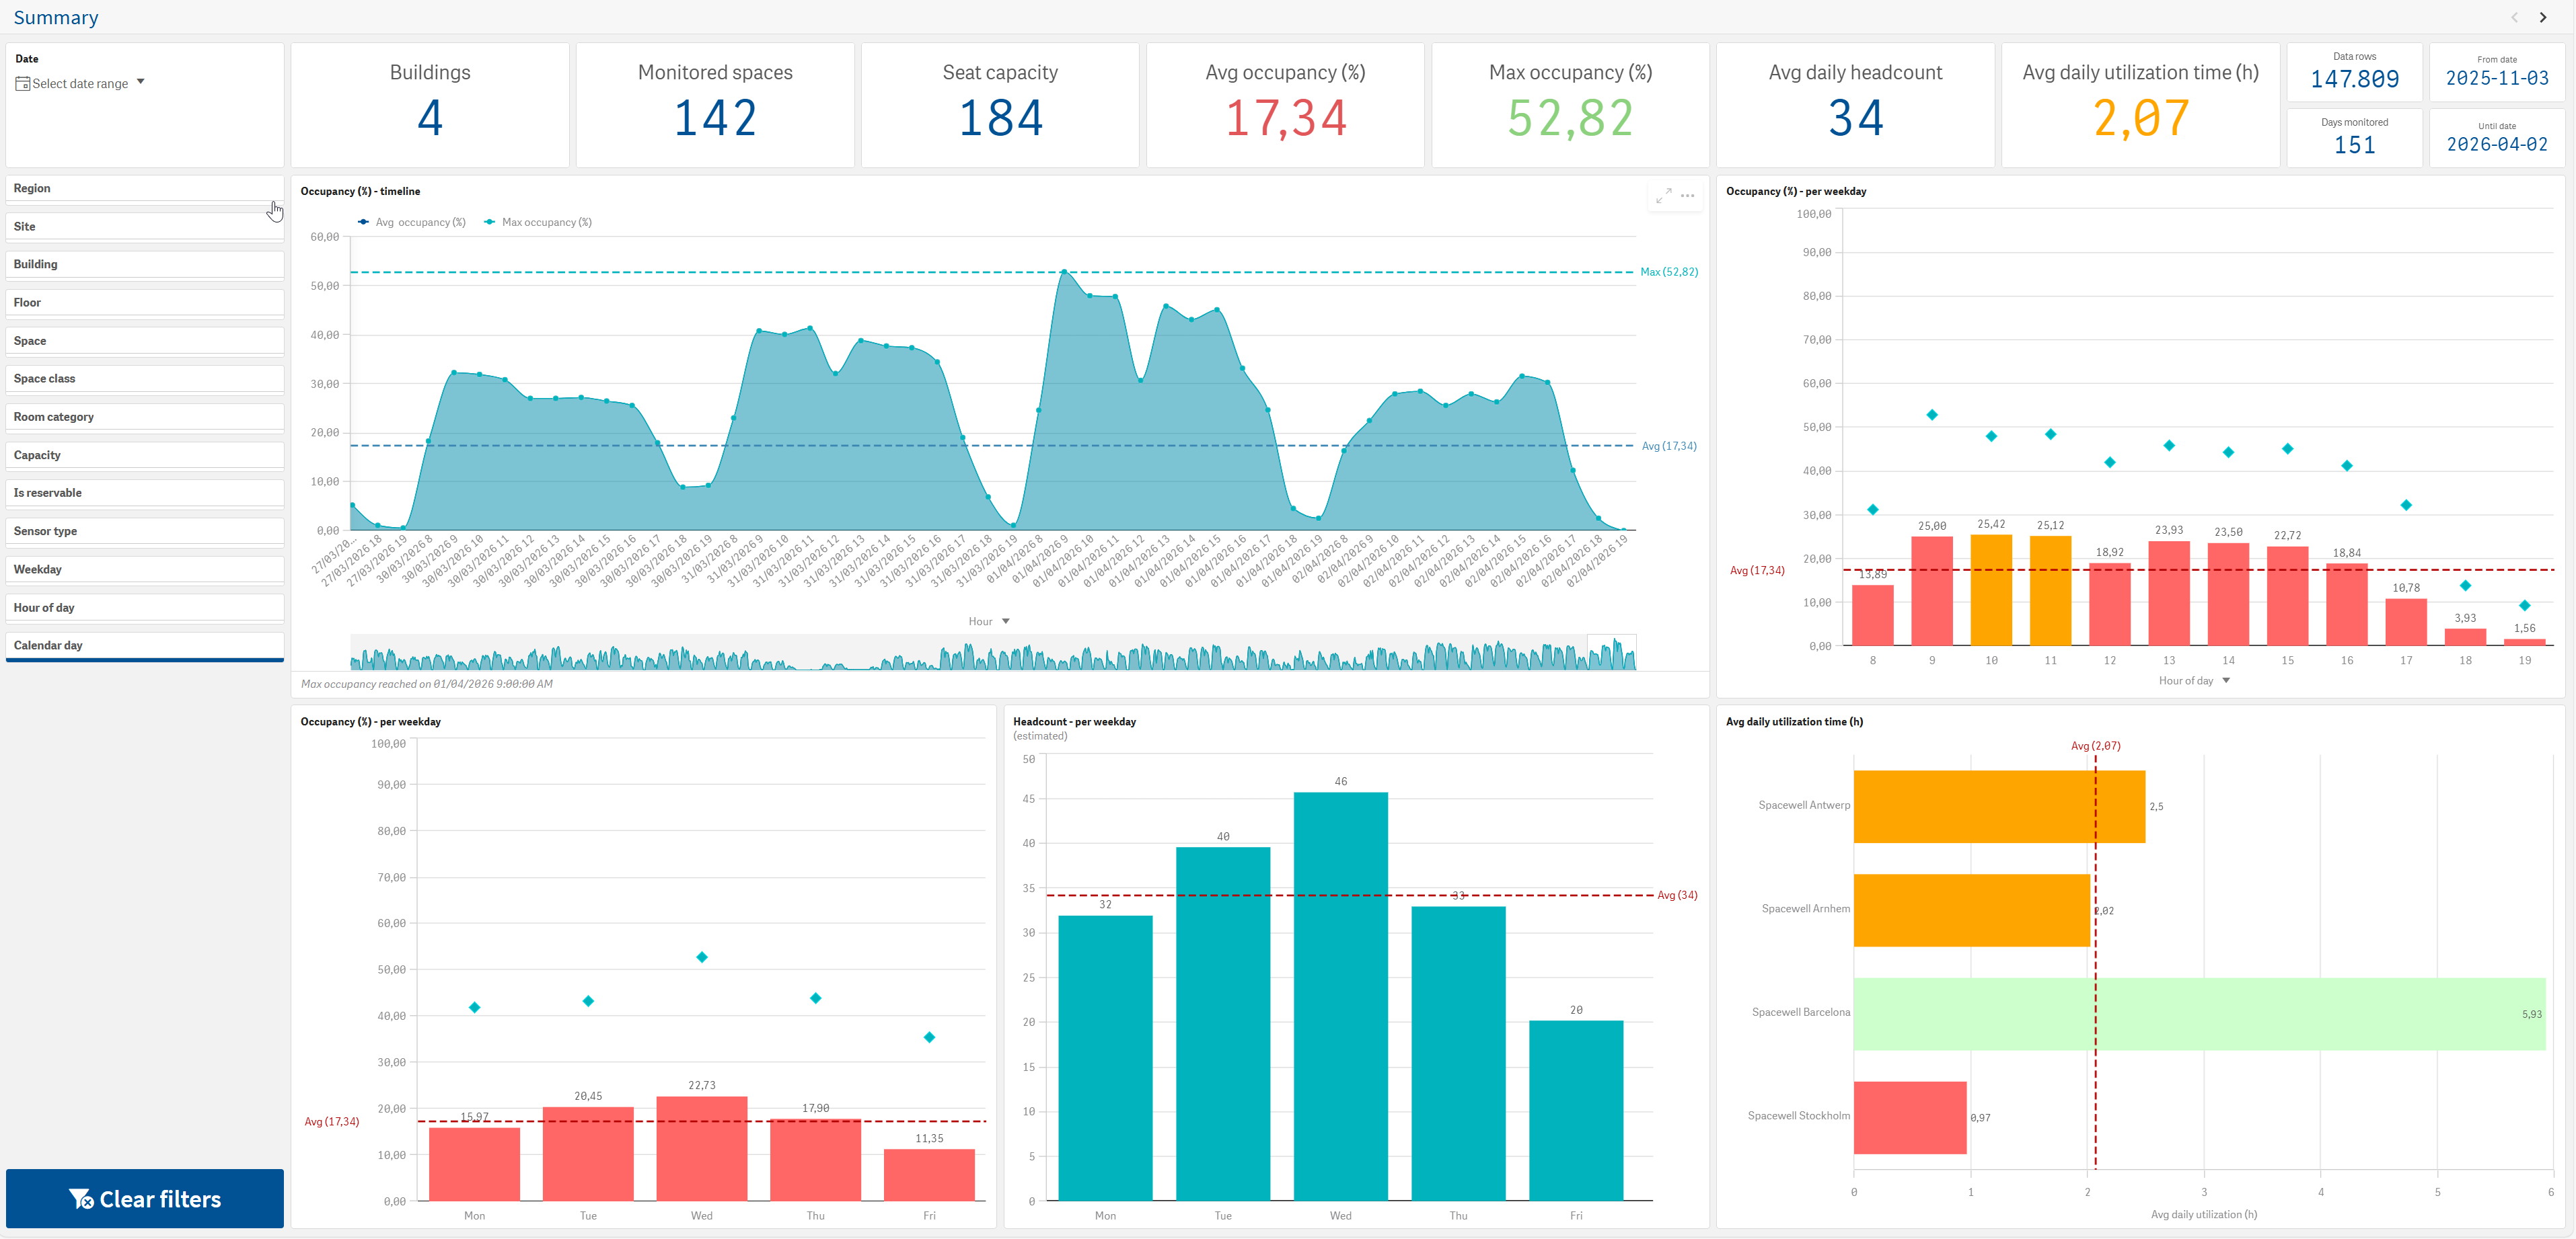Open the Site filter pane
2576x1239 pixels.
tap(145, 227)
